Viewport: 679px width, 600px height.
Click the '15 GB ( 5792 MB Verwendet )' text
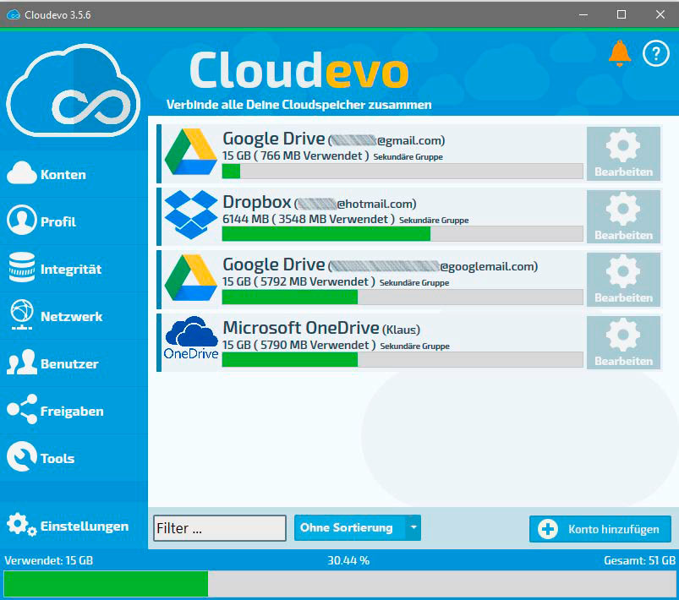coord(298,281)
